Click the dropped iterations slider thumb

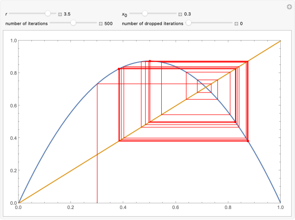(x=189, y=22)
